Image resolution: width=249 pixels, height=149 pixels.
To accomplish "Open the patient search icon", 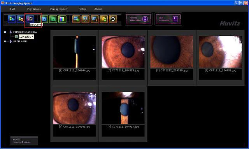I will pyautogui.click(x=21, y=19).
